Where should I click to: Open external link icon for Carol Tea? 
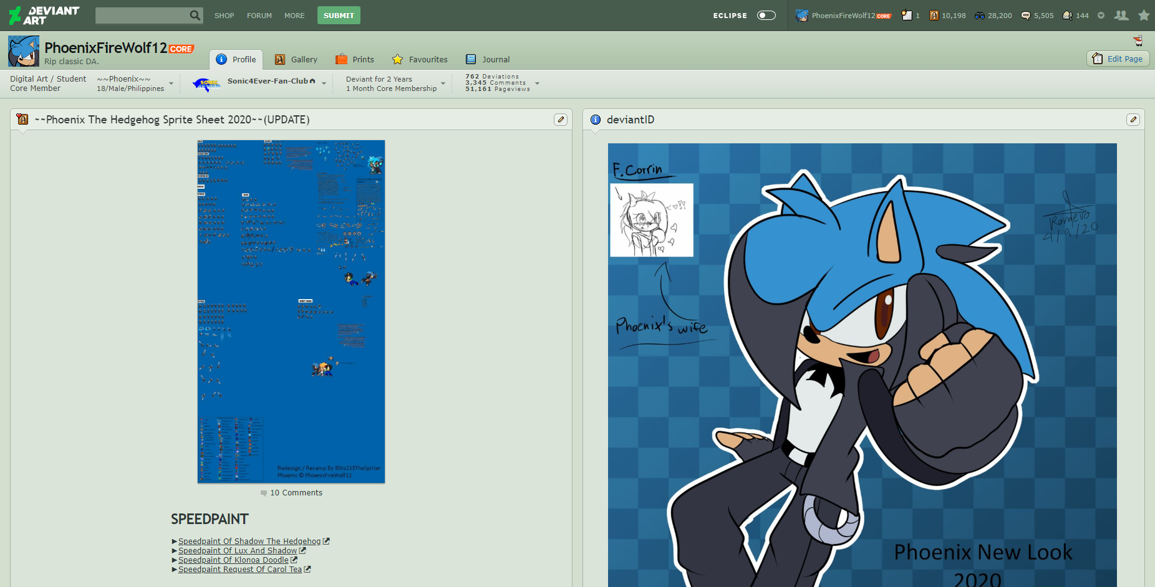coord(307,570)
